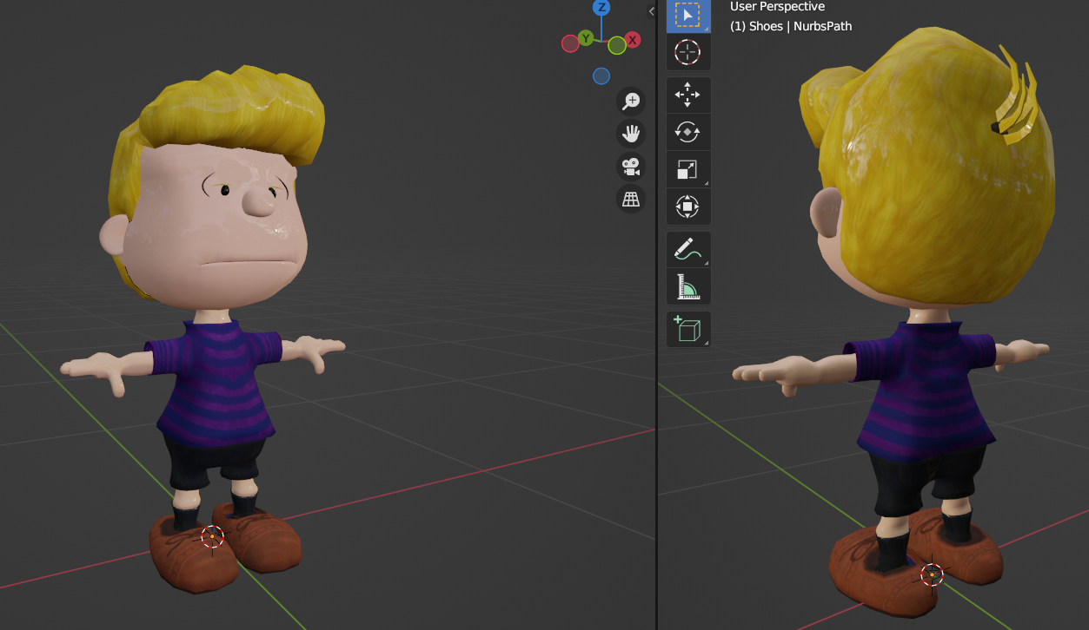Expand the left viewport sidebar arrow
This screenshot has width=1089, height=630.
click(x=651, y=11)
